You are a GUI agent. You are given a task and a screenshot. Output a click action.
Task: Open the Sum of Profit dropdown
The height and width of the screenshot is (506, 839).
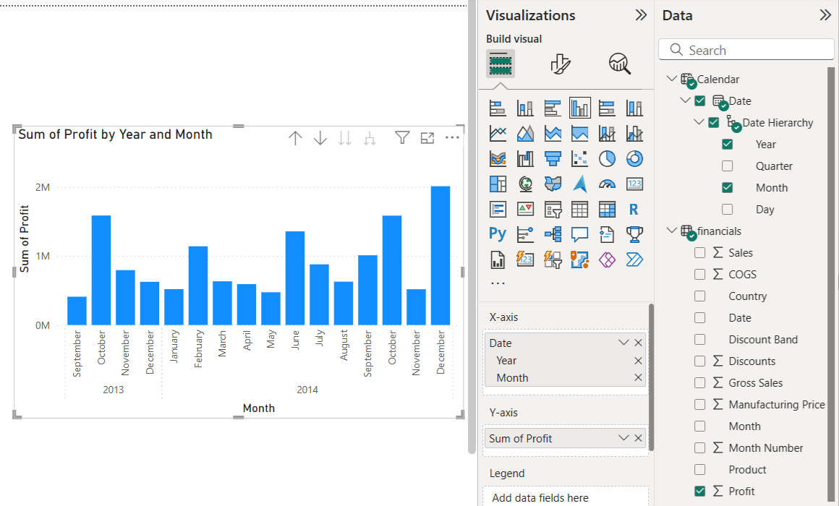[623, 438]
